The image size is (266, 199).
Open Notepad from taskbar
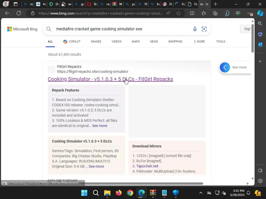tap(164, 193)
